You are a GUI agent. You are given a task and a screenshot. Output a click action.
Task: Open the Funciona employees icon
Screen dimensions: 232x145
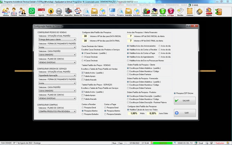(22, 12)
